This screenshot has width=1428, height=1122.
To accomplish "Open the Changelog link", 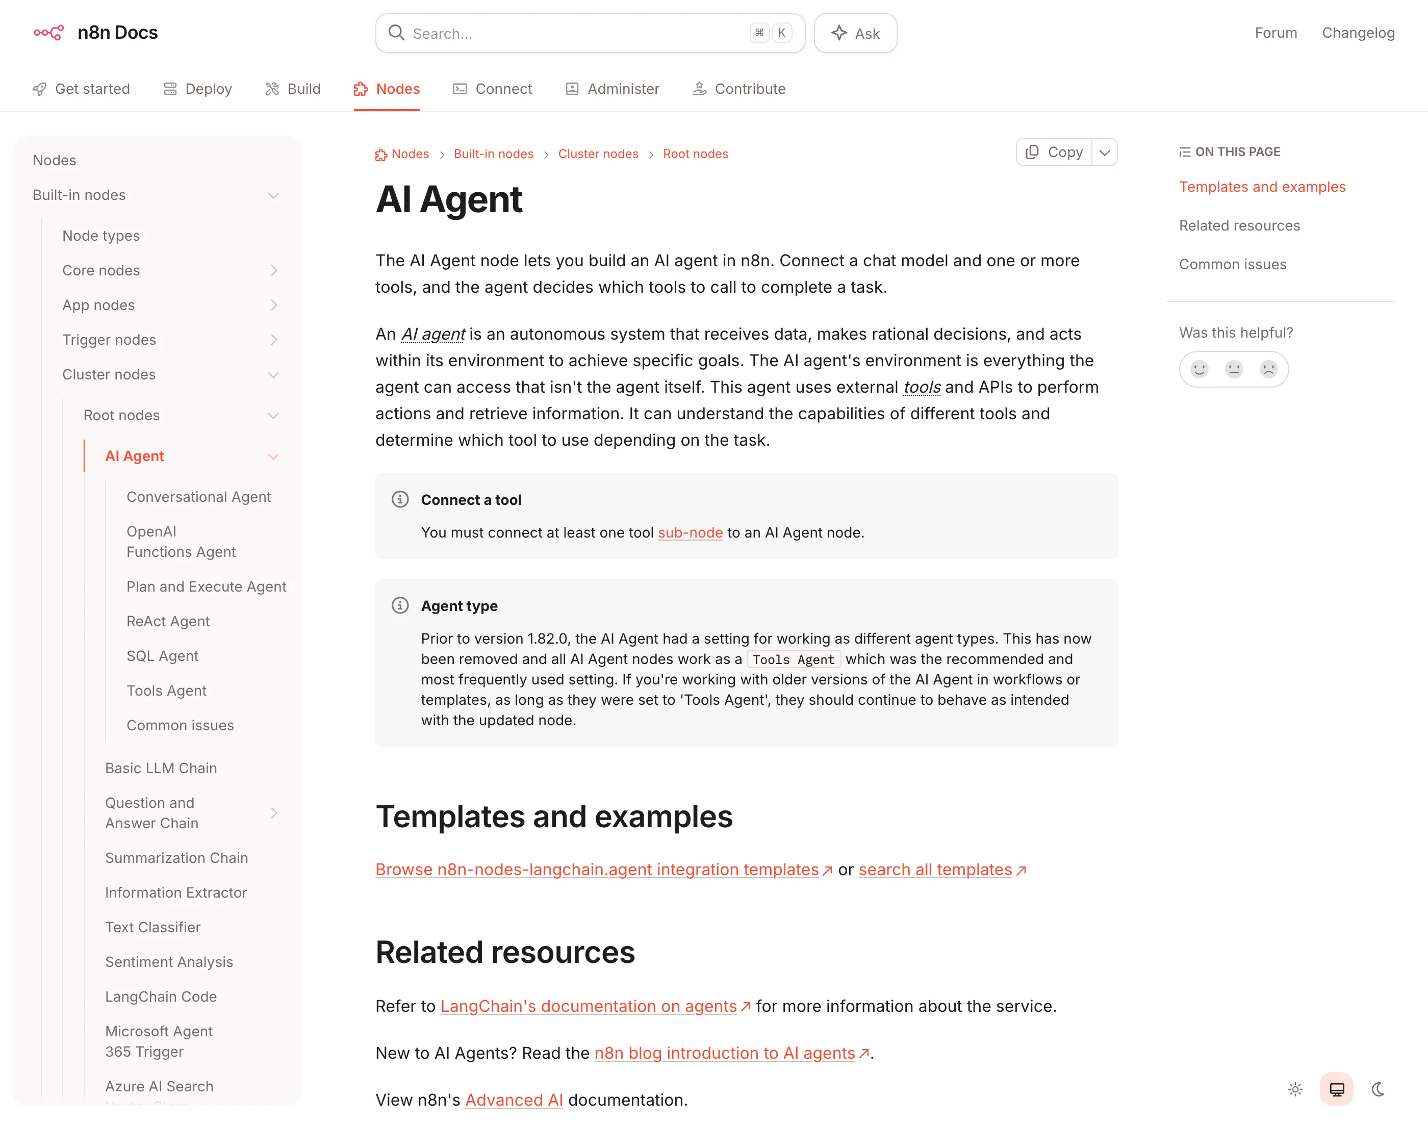I will [x=1358, y=33].
